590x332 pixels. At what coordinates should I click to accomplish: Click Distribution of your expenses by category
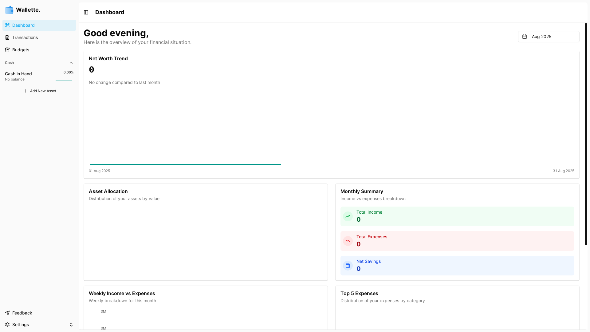[x=383, y=301]
